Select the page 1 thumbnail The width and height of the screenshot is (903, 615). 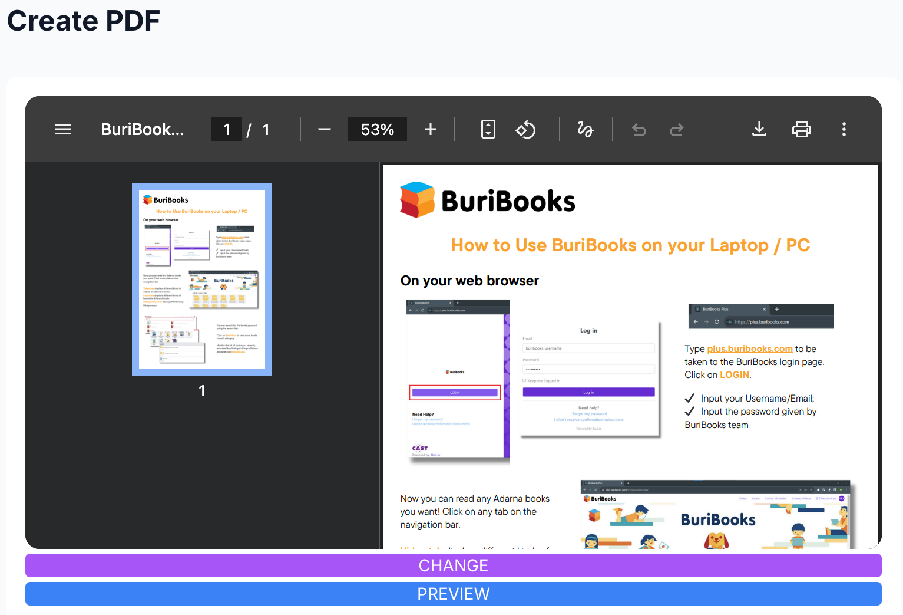pyautogui.click(x=202, y=279)
